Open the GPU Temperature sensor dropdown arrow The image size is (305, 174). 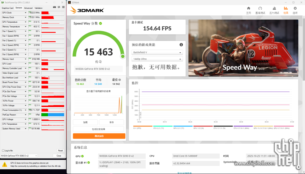pos(26,22)
